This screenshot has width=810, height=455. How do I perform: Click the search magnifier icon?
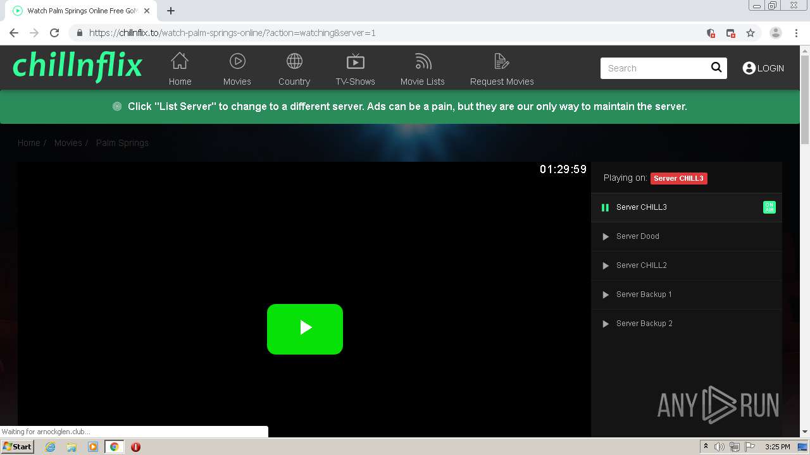[716, 68]
